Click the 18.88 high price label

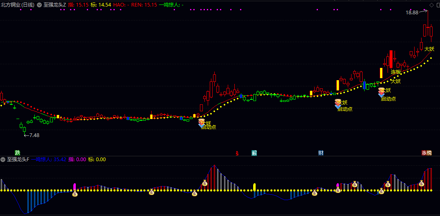(412, 12)
